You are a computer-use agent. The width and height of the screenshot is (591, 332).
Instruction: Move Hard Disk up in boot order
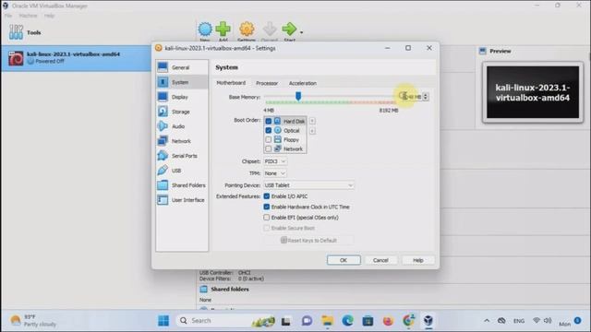click(x=312, y=121)
